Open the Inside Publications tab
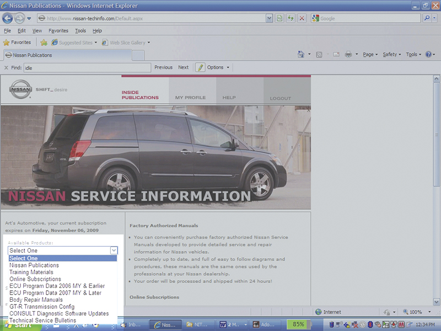Screen dimensions: 441x331 pos(140,95)
